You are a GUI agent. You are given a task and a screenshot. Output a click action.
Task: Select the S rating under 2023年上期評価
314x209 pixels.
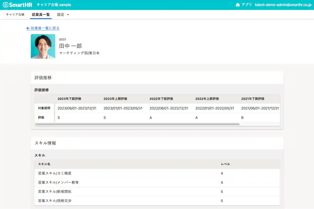104,118
